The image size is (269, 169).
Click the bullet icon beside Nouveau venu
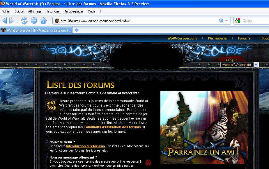[47, 141]
